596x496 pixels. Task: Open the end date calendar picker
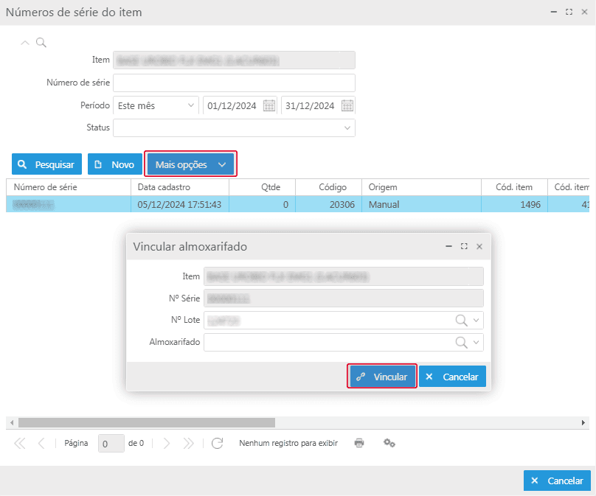(347, 105)
